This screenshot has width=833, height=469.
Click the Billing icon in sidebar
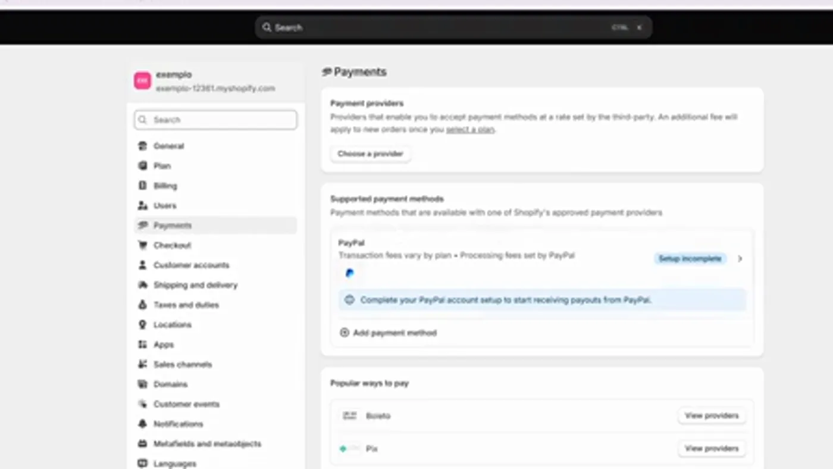coord(142,186)
